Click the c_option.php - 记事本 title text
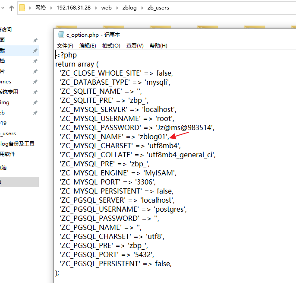The height and width of the screenshot is (283, 296). (93, 35)
